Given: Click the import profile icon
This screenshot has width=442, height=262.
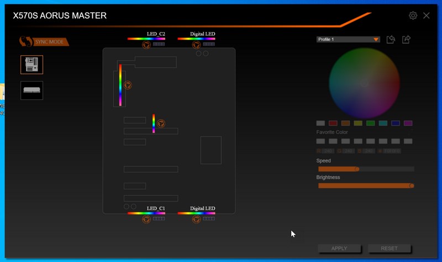Looking at the screenshot, I should [x=391, y=39].
